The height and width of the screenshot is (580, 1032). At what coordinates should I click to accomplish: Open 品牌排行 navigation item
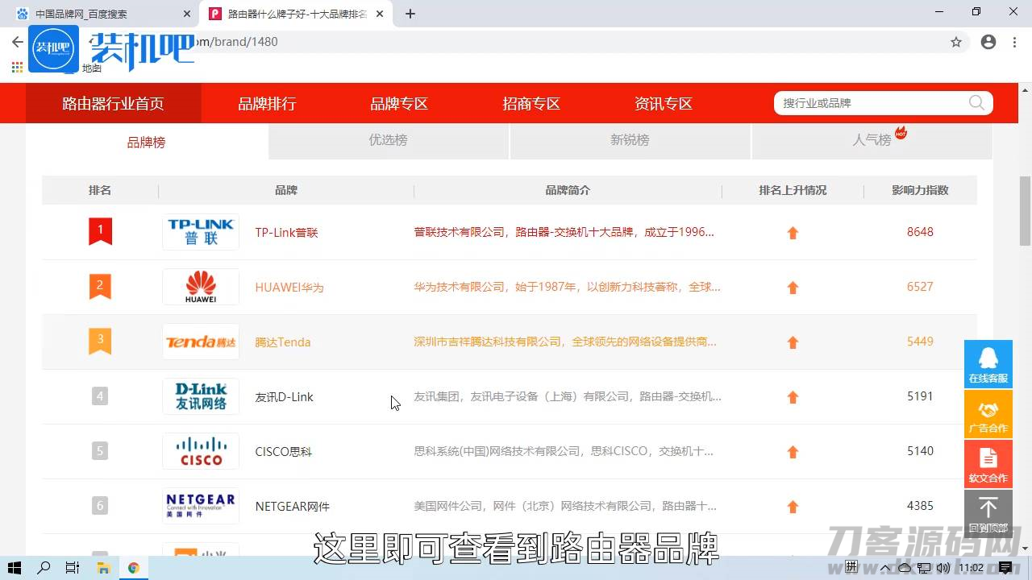coord(267,103)
